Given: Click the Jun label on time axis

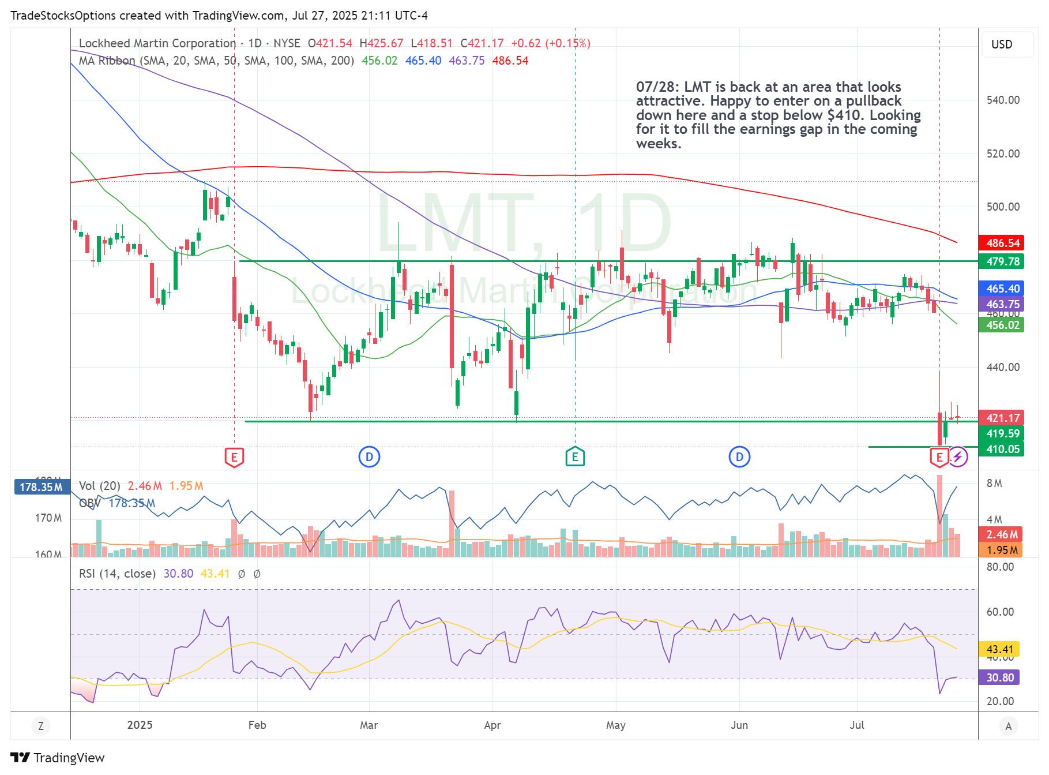Looking at the screenshot, I should (739, 725).
